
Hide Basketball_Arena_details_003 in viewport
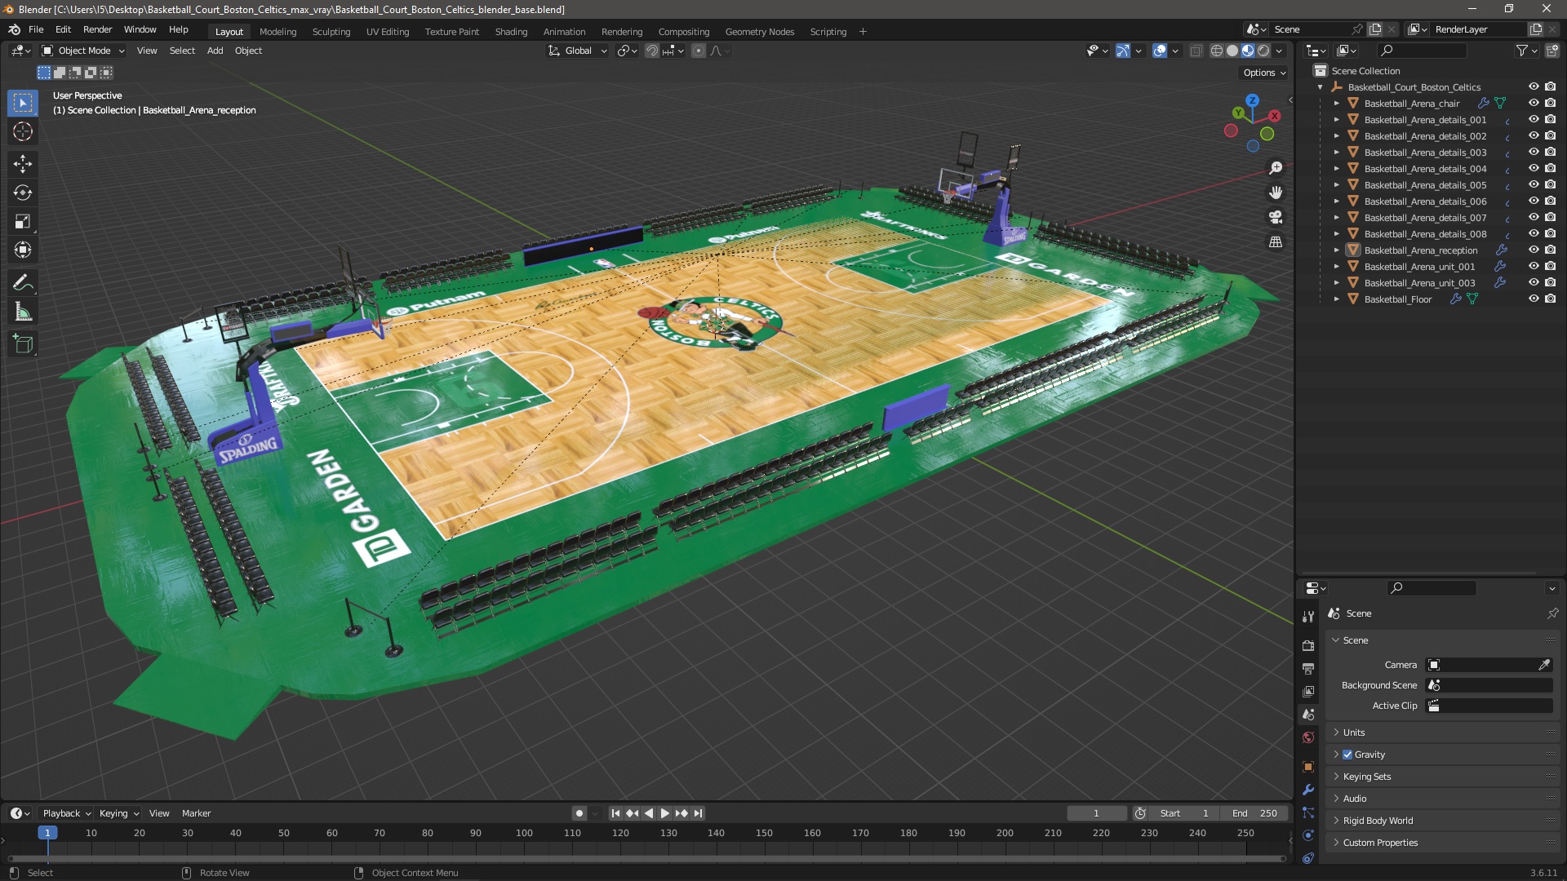click(1534, 153)
